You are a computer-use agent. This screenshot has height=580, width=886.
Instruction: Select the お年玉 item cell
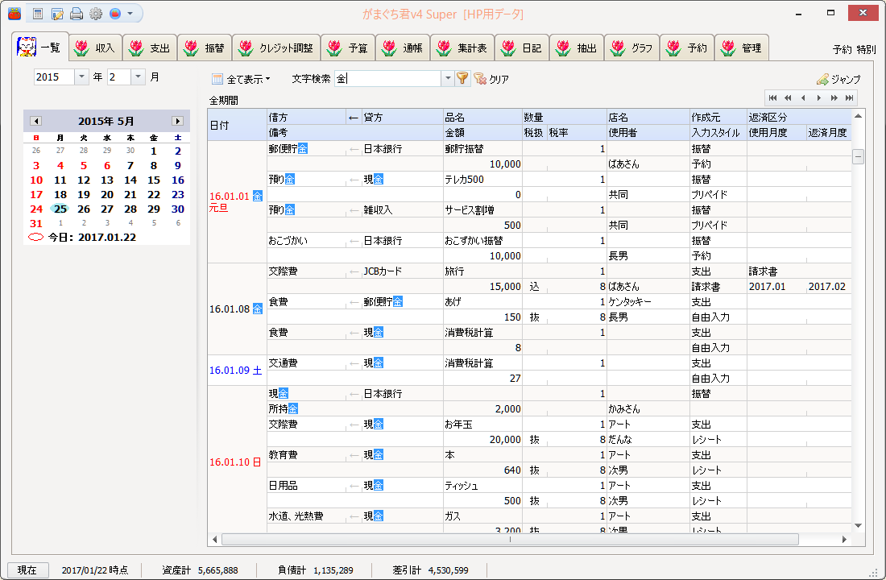[x=483, y=424]
